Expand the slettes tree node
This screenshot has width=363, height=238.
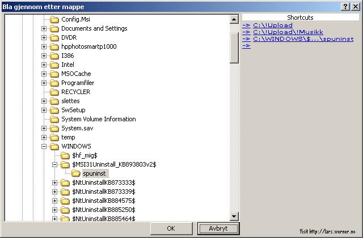44,101
